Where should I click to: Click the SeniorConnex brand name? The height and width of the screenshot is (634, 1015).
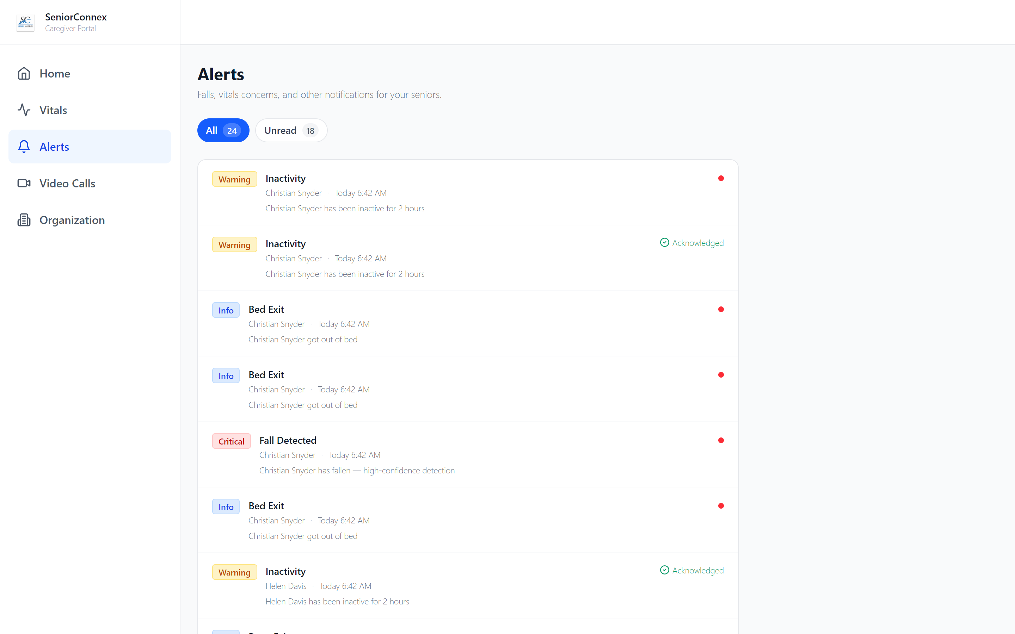pos(76,17)
